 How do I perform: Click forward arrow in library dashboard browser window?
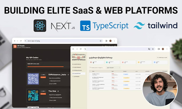pyautogui.click(x=77, y=49)
